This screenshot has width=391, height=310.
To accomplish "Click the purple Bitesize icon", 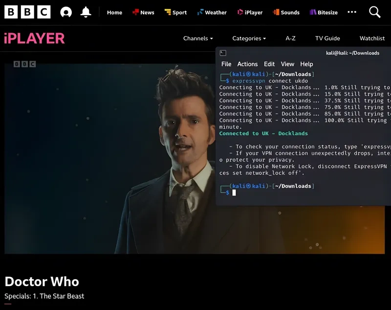I will [313, 12].
